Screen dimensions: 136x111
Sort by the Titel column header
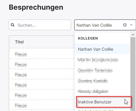(19, 42)
